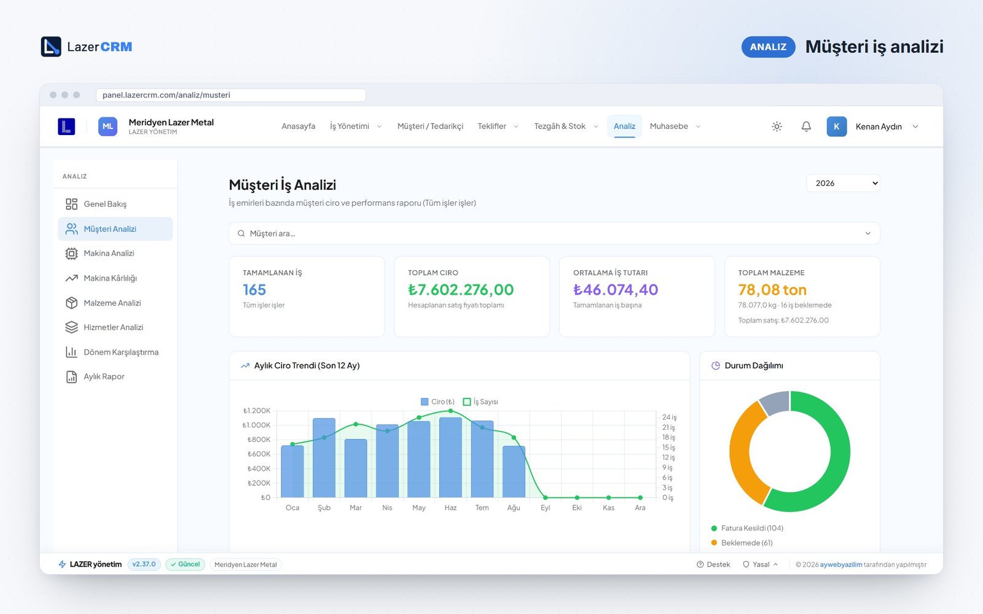Screen dimensions: 983x614
Task: Toggle Beklemede legend entry
Action: pos(742,543)
